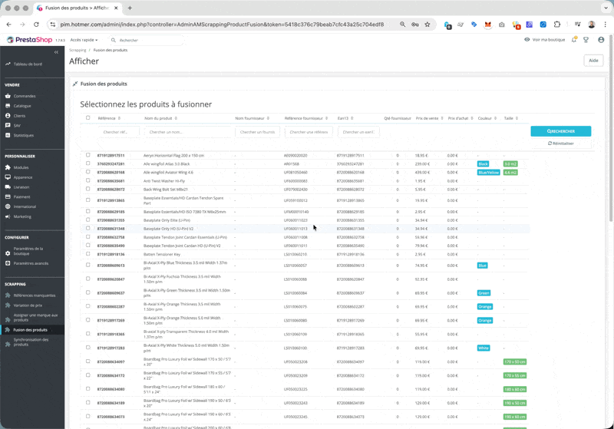
Task: Click the Commandes basket icon in sidebar
Action: click(8, 96)
